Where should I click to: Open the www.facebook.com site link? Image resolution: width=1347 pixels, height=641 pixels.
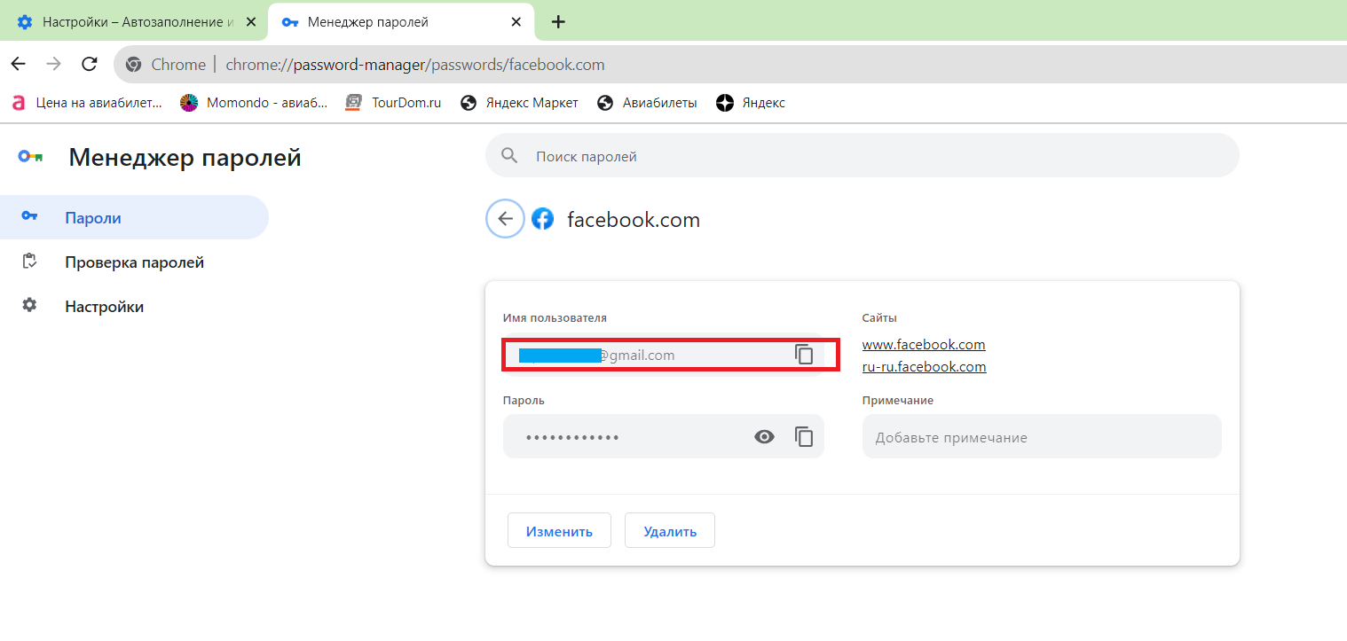click(924, 344)
